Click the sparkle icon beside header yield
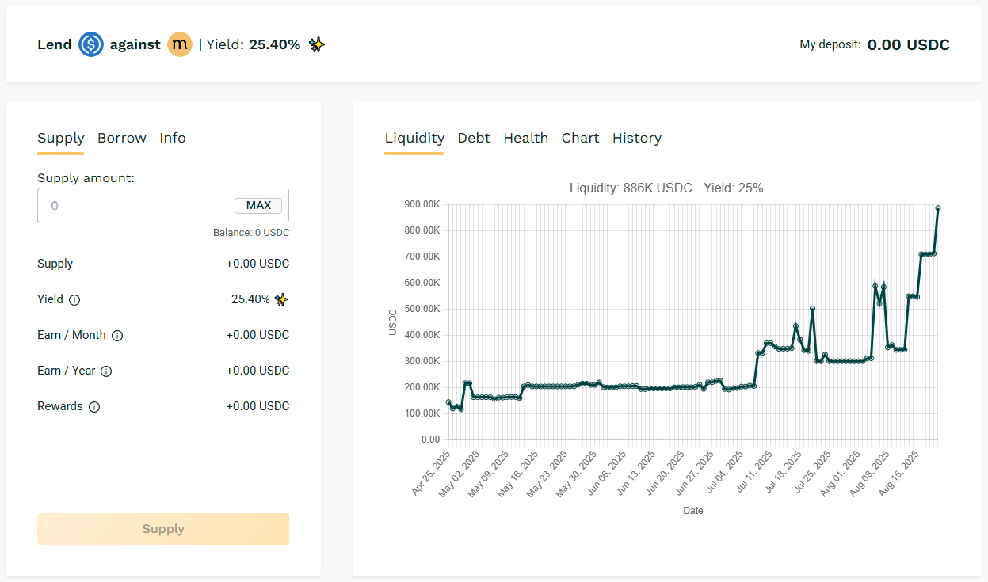 pyautogui.click(x=317, y=44)
